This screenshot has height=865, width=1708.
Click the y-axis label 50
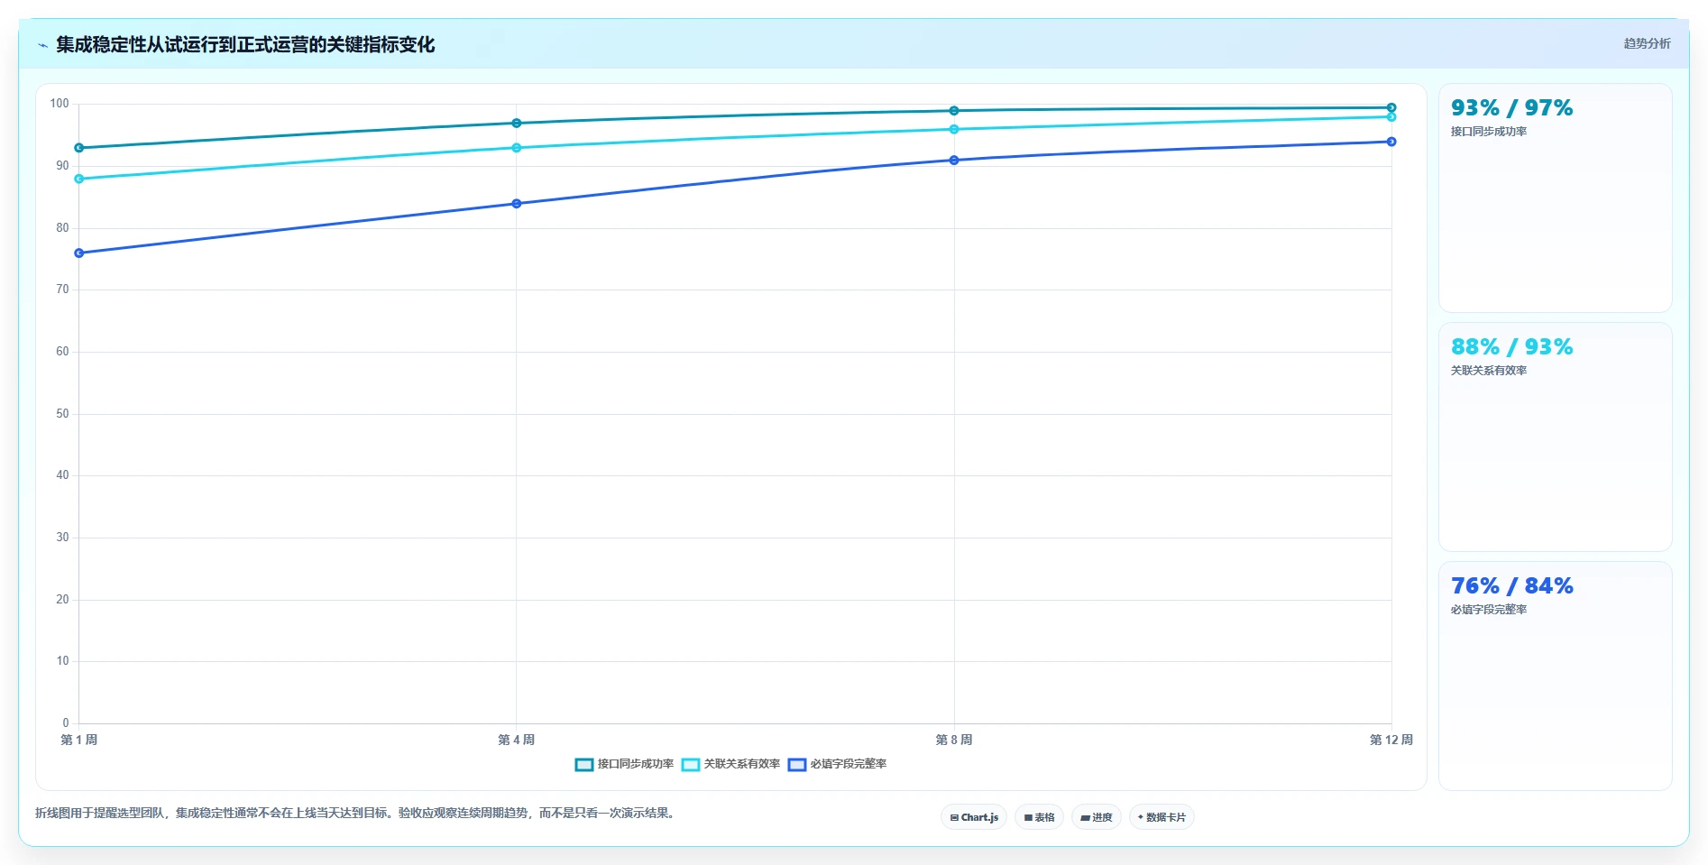click(x=62, y=414)
